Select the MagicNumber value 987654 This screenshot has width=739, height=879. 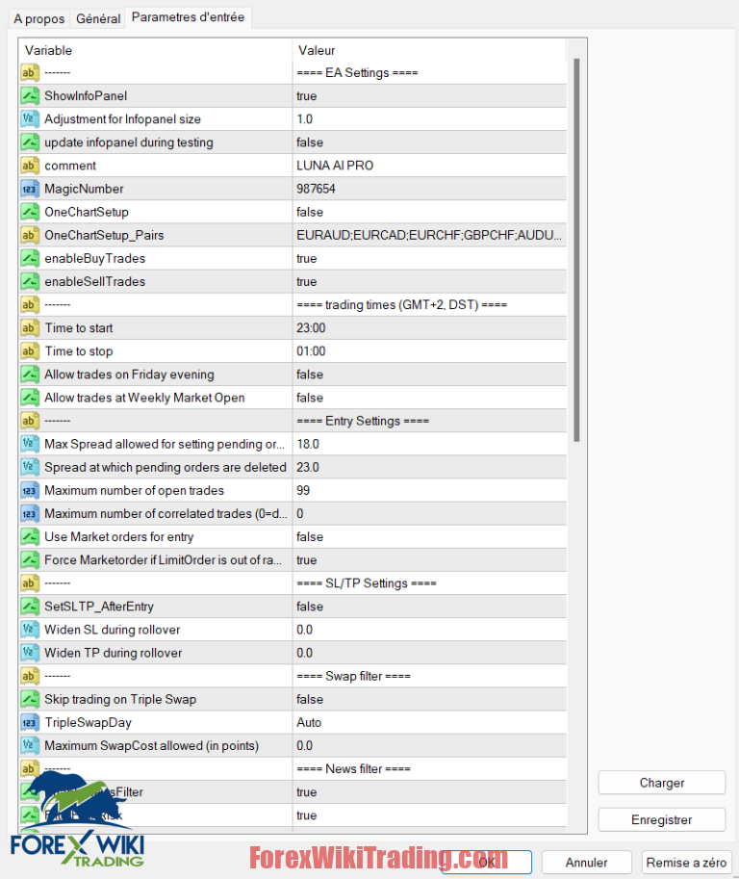click(430, 189)
